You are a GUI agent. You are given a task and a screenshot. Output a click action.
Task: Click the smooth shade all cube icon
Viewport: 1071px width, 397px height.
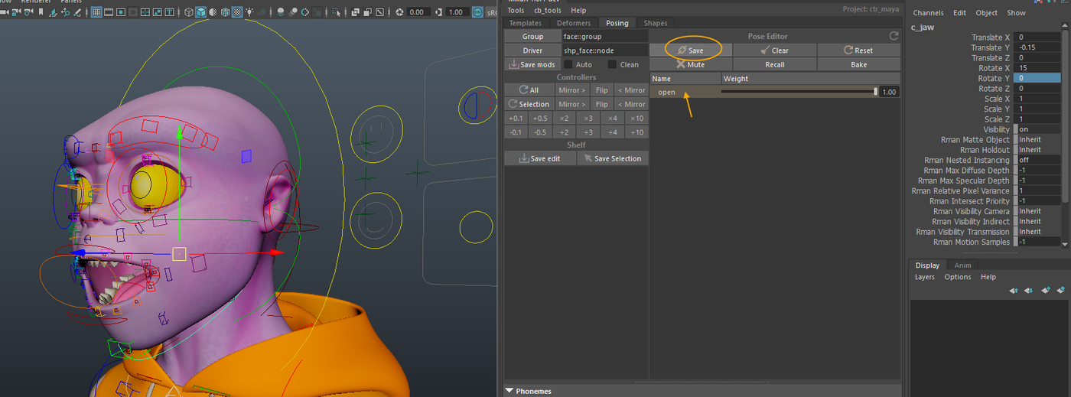(200, 12)
